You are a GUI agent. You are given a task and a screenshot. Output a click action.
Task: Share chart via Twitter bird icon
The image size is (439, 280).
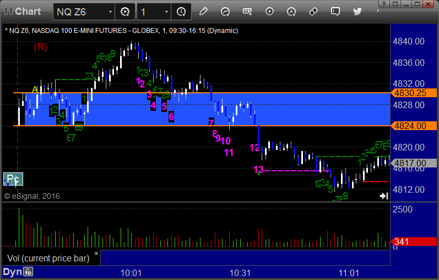357,12
